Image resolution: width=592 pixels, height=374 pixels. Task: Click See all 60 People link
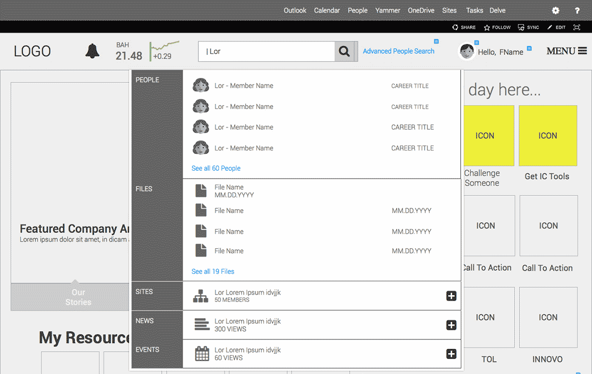(216, 168)
